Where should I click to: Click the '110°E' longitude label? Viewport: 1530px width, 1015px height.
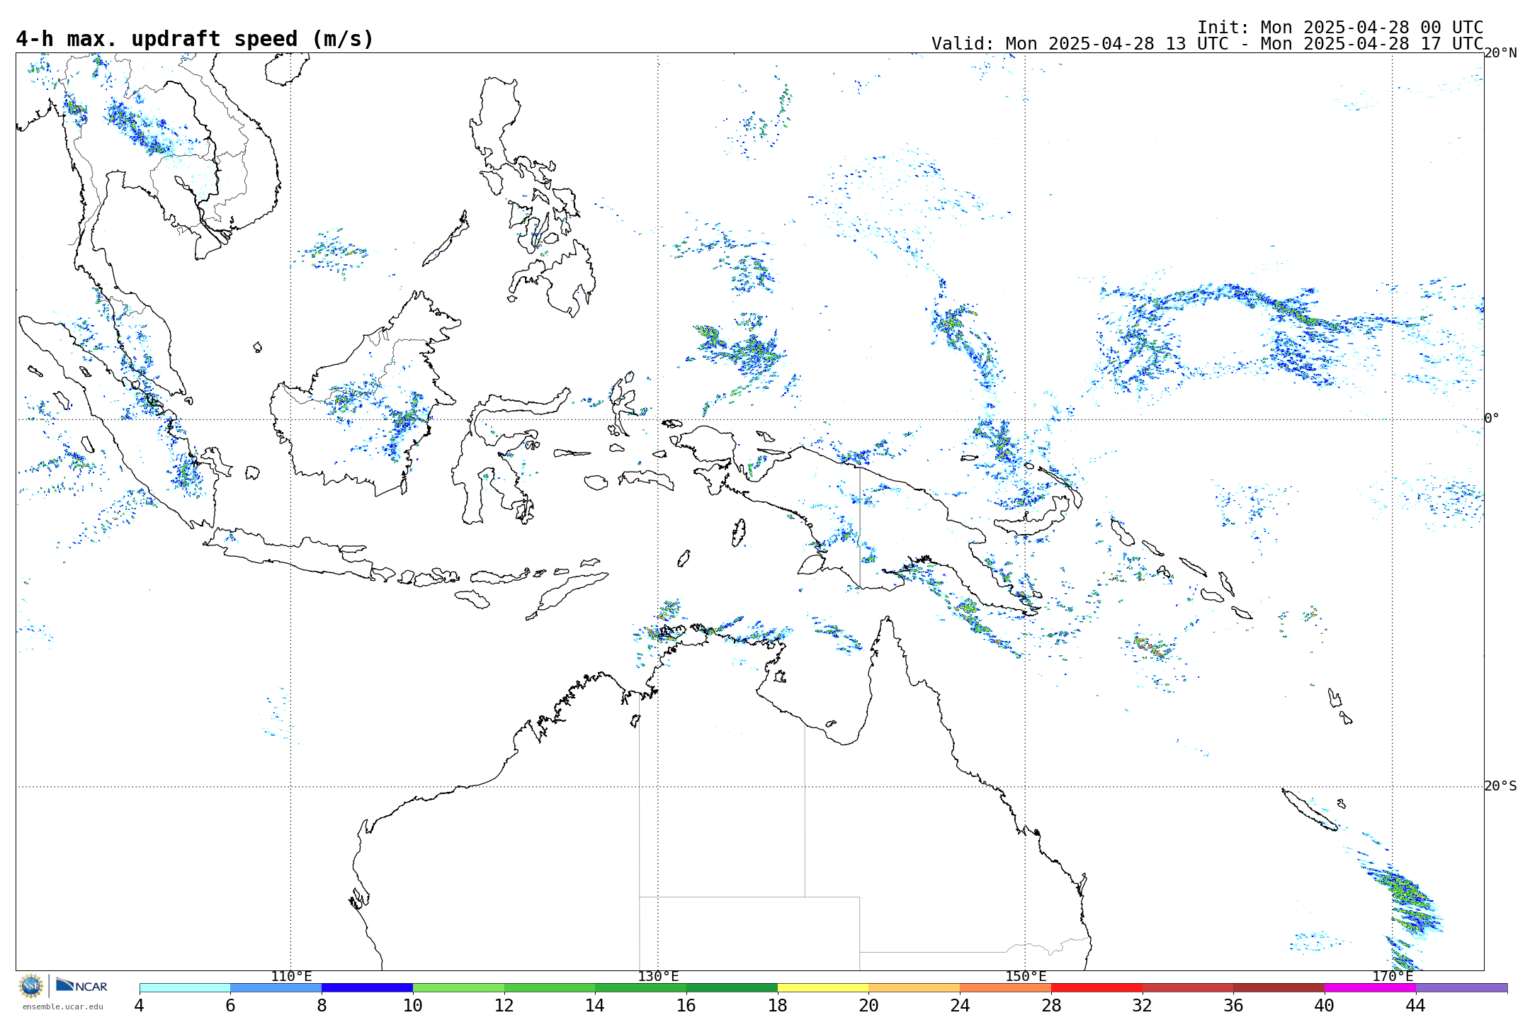(291, 976)
